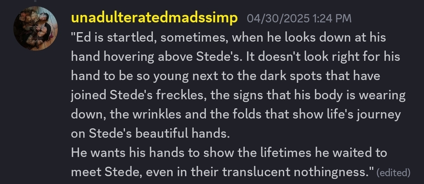Click the user's round profile avatar
This screenshot has width=424, height=184.
pos(35,28)
